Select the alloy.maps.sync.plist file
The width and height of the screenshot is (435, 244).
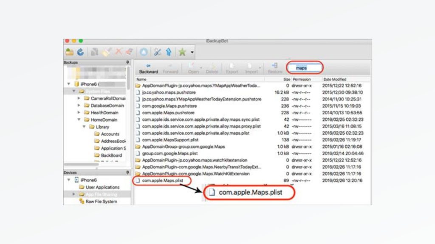pos(252,119)
